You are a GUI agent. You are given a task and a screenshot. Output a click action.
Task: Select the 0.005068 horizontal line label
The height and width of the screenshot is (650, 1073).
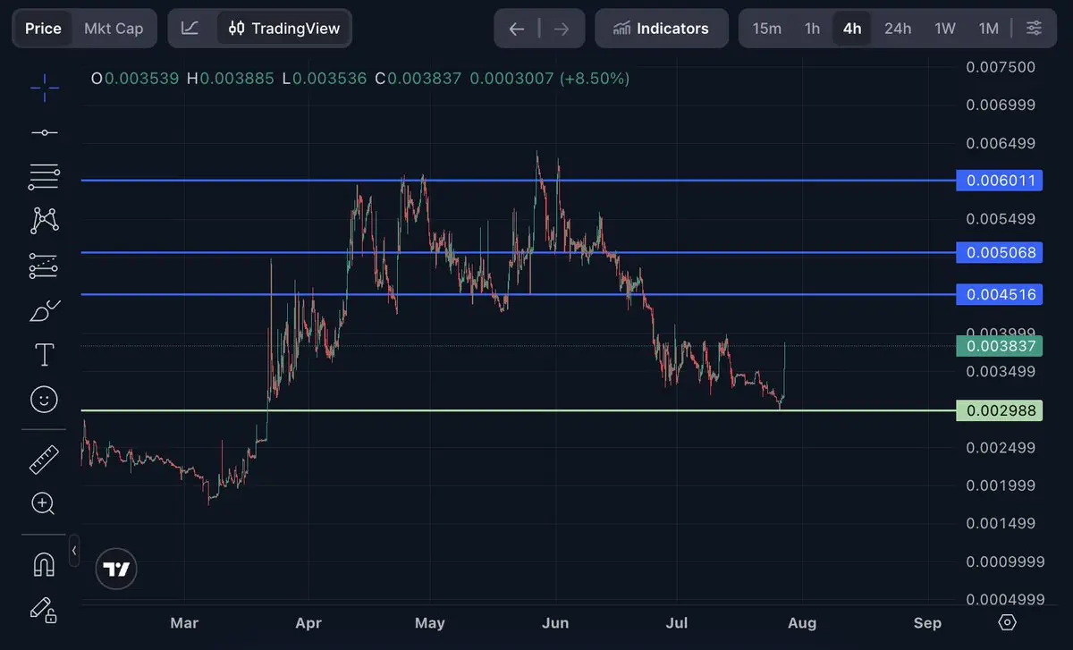[998, 253]
